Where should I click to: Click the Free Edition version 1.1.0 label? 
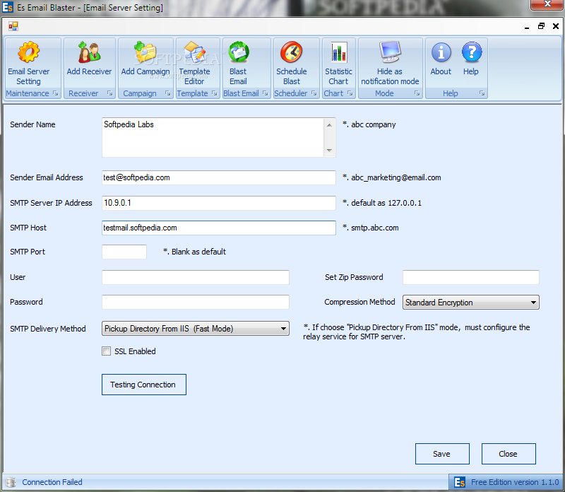click(515, 482)
